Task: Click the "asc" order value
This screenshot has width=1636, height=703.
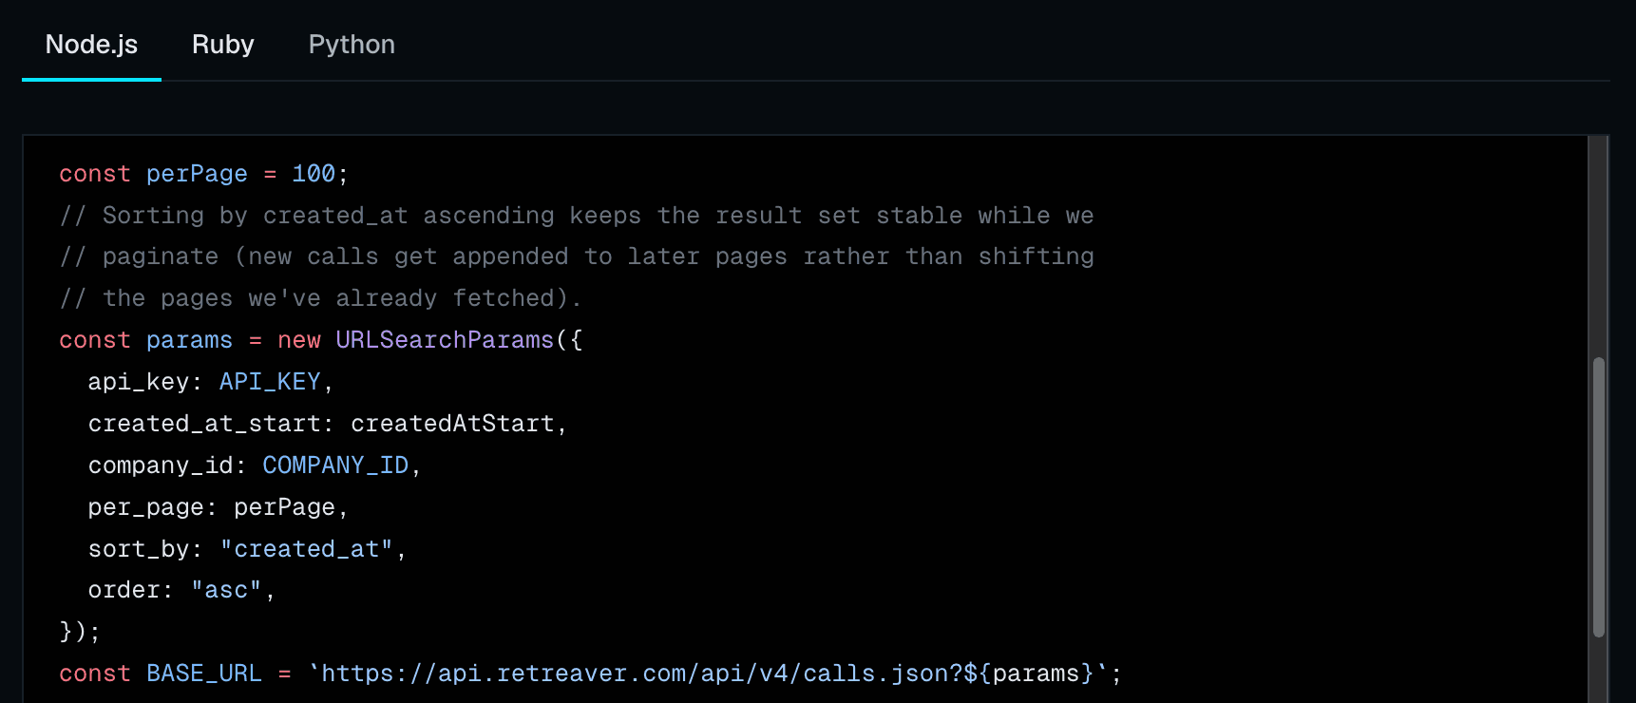Action: [x=226, y=590]
